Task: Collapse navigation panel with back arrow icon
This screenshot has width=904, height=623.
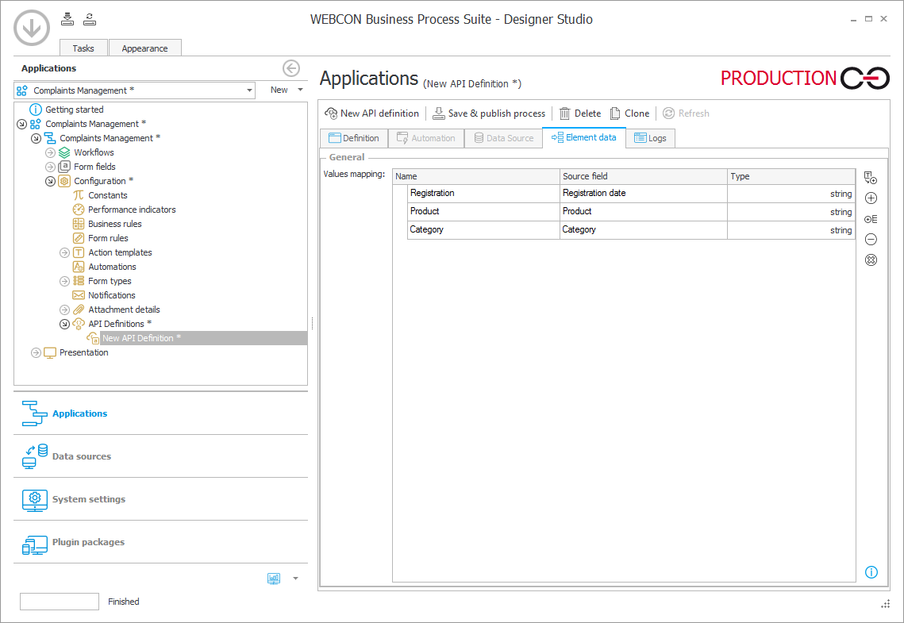Action: coord(291,68)
